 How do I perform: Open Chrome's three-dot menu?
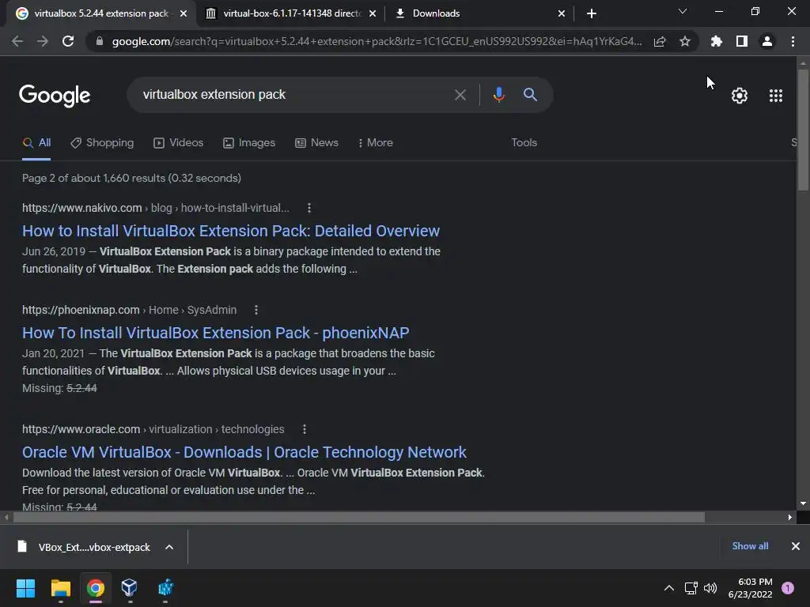(793, 41)
